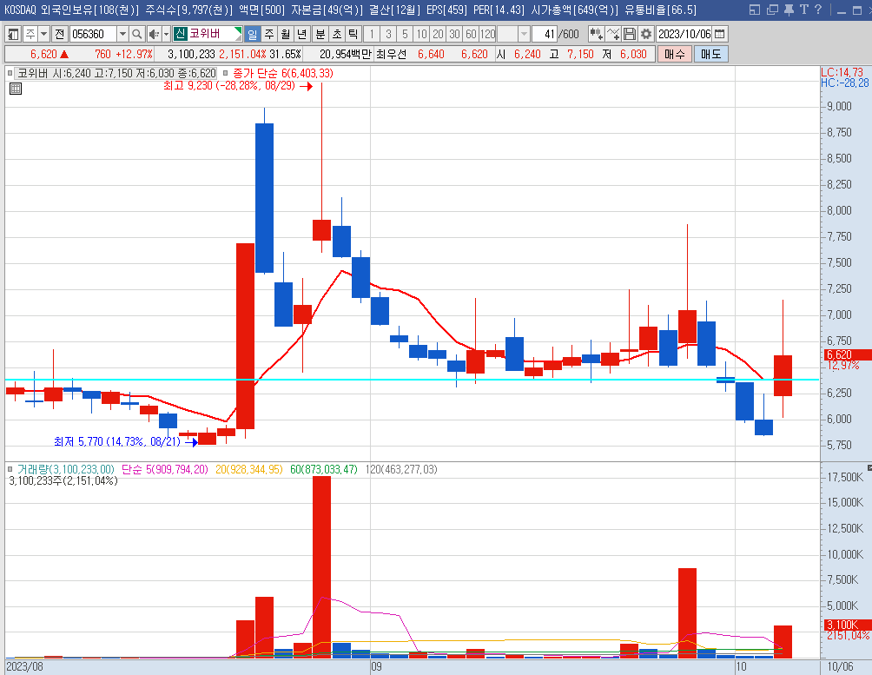Select interval button 20

tap(439, 34)
